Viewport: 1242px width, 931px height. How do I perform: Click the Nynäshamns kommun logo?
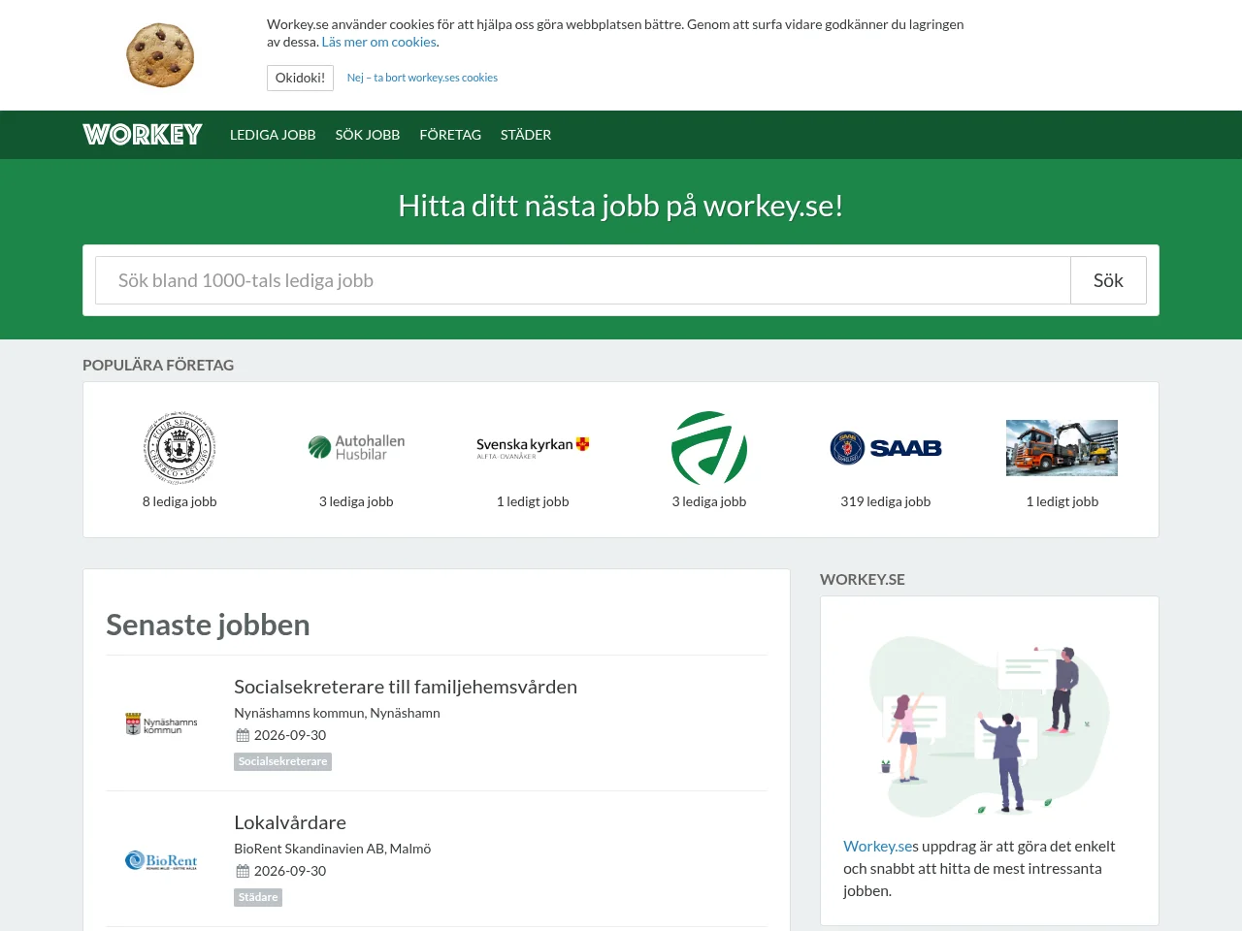[x=161, y=723]
